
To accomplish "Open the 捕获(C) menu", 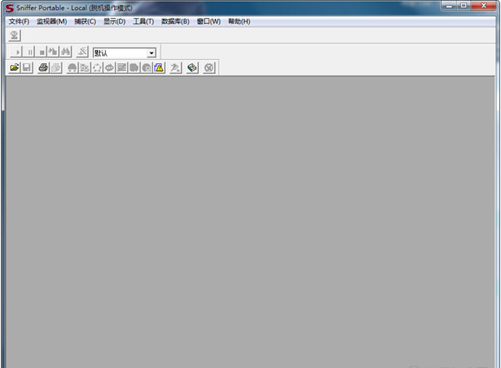I will coord(85,22).
